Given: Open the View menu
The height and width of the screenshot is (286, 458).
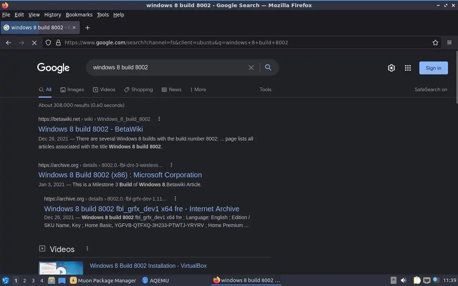Looking at the screenshot, I should [x=34, y=15].
